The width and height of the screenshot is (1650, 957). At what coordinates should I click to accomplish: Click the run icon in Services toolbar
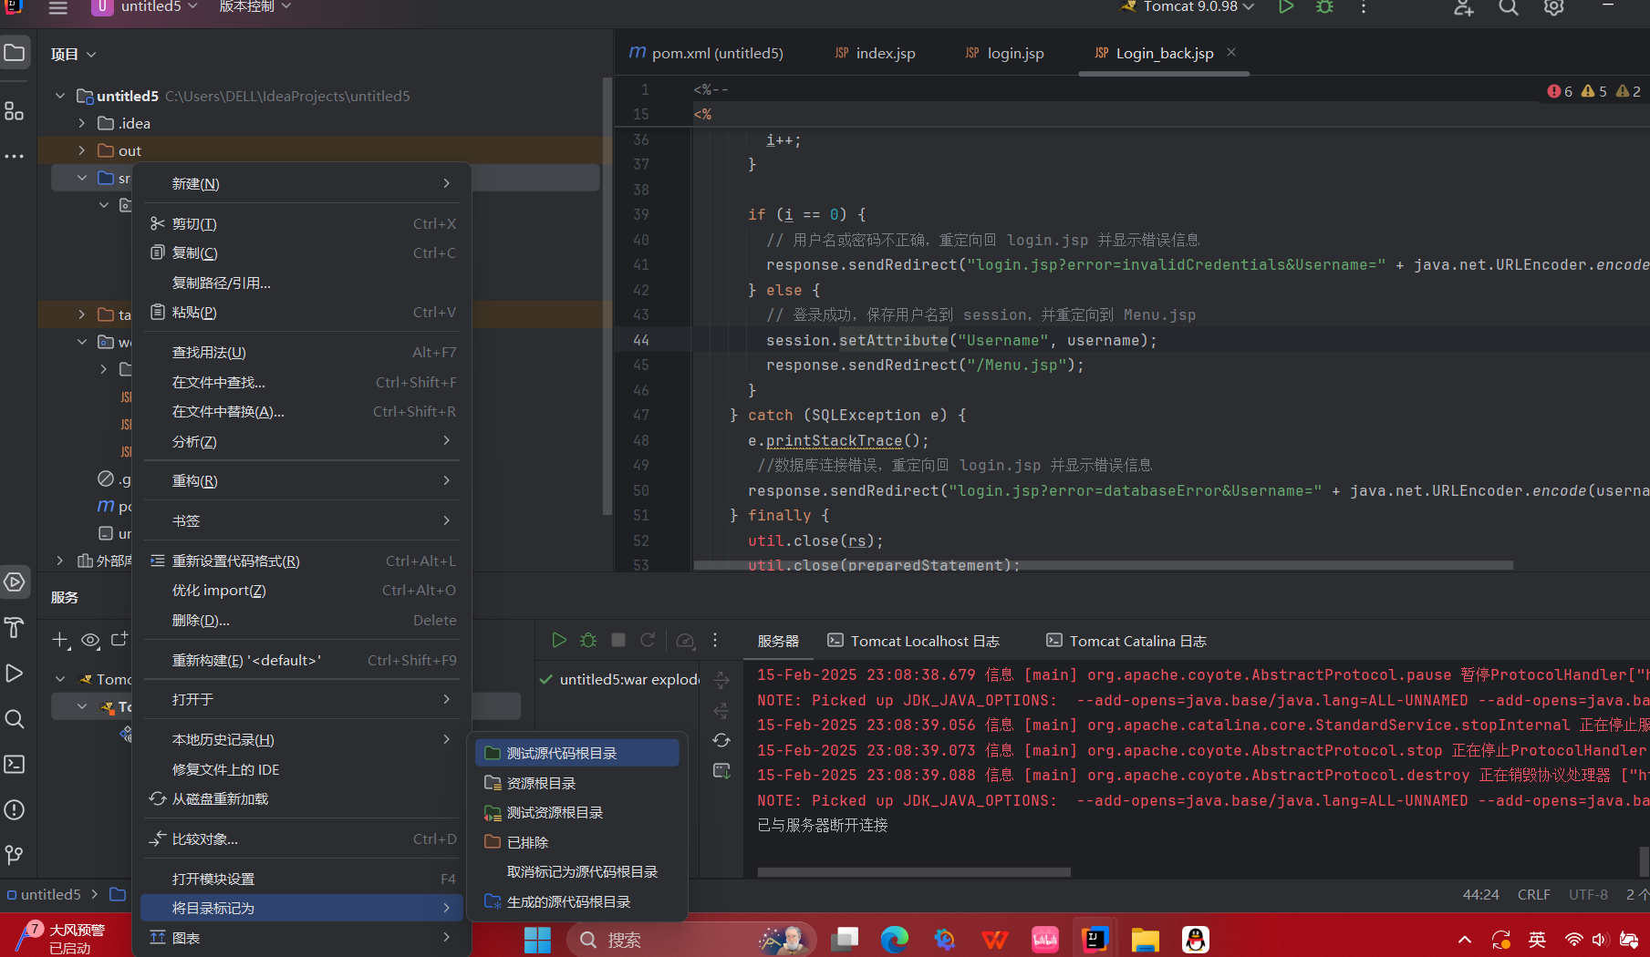pyautogui.click(x=559, y=640)
